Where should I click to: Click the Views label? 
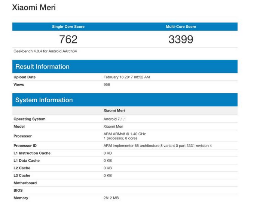(x=19, y=85)
